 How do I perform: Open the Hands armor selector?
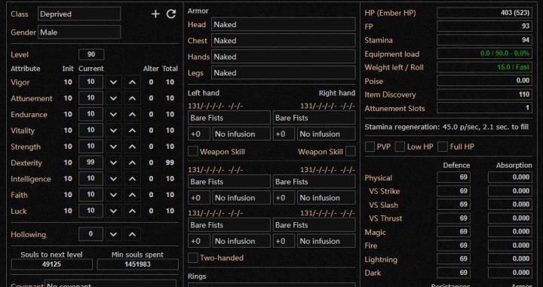(284, 57)
